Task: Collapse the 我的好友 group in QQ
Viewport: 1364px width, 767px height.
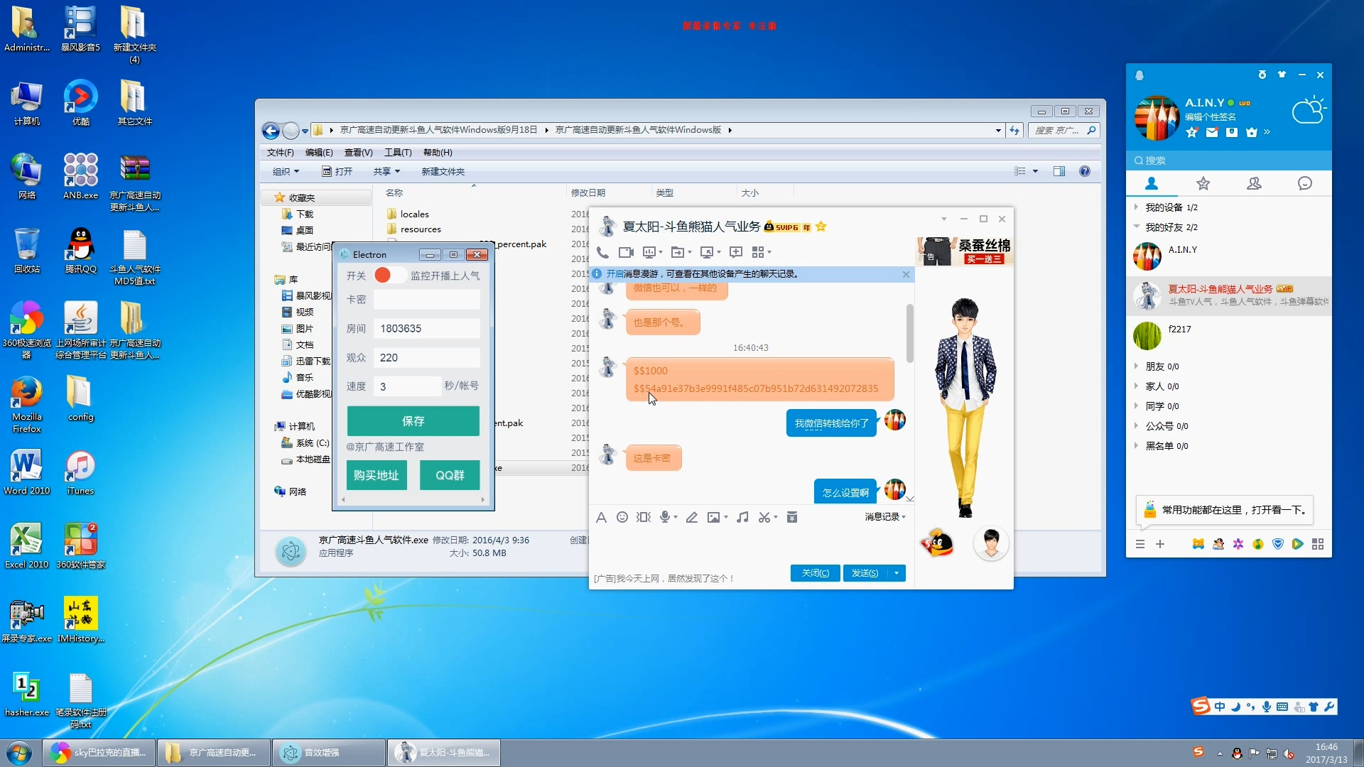Action: click(1136, 227)
